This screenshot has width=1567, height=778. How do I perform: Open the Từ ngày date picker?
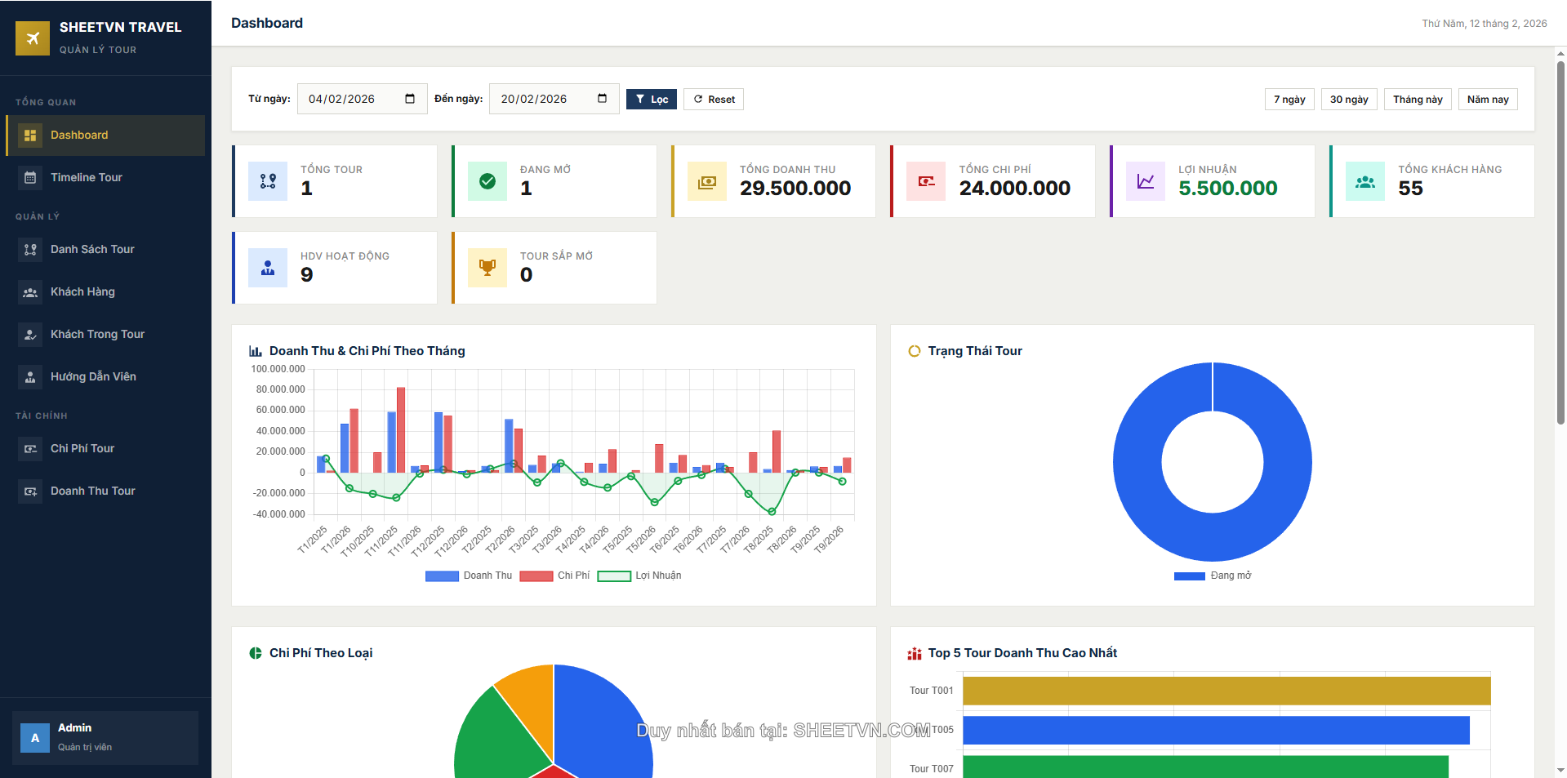[x=411, y=98]
